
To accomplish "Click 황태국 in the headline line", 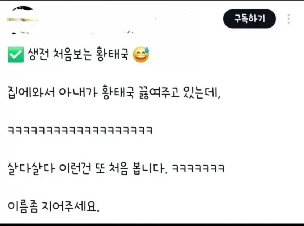I will click(x=112, y=54).
